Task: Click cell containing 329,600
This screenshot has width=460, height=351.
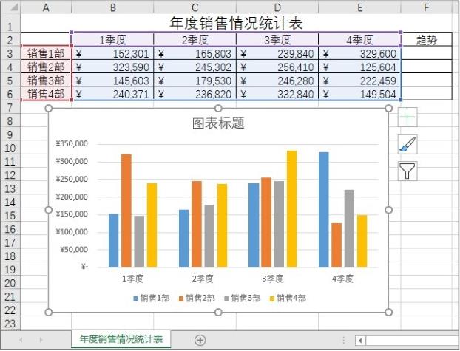Action: tap(359, 53)
